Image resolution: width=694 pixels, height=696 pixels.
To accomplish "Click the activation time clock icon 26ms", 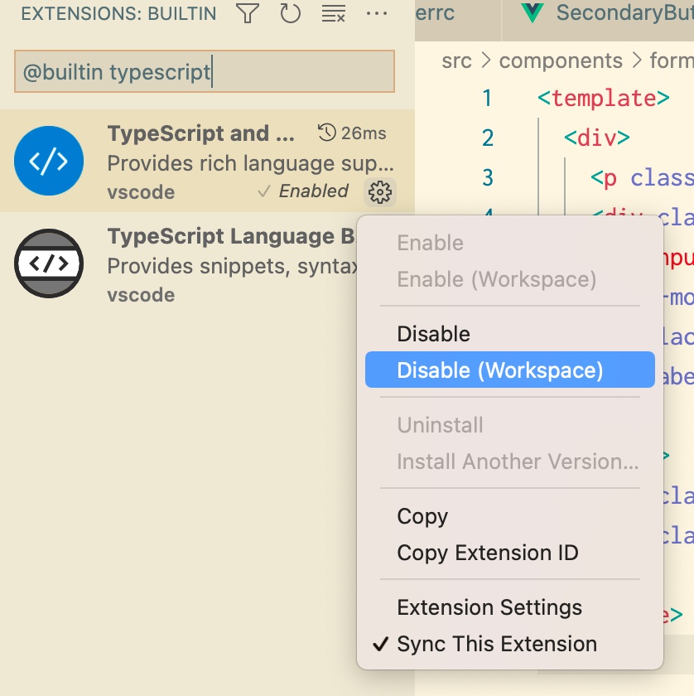I will tap(327, 133).
